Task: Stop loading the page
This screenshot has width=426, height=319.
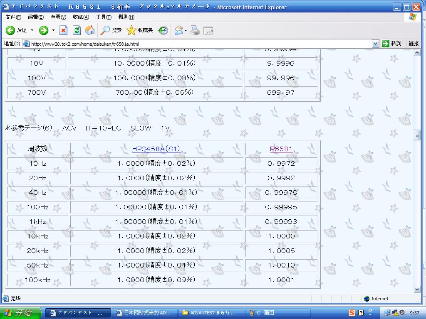Action: 63,30
